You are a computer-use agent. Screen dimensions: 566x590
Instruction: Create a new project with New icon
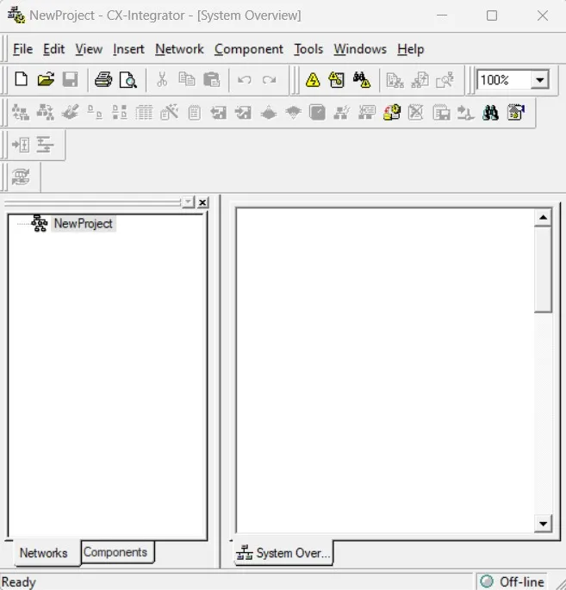pos(21,79)
